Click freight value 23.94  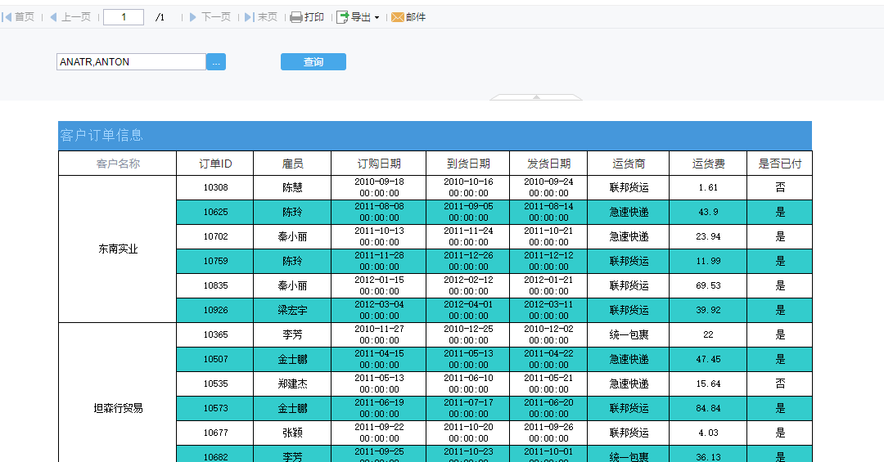(708, 236)
